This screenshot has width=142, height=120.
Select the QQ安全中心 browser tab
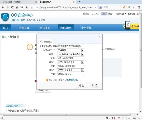57,2
